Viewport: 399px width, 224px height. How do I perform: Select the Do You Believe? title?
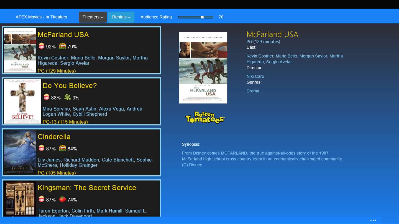click(70, 86)
